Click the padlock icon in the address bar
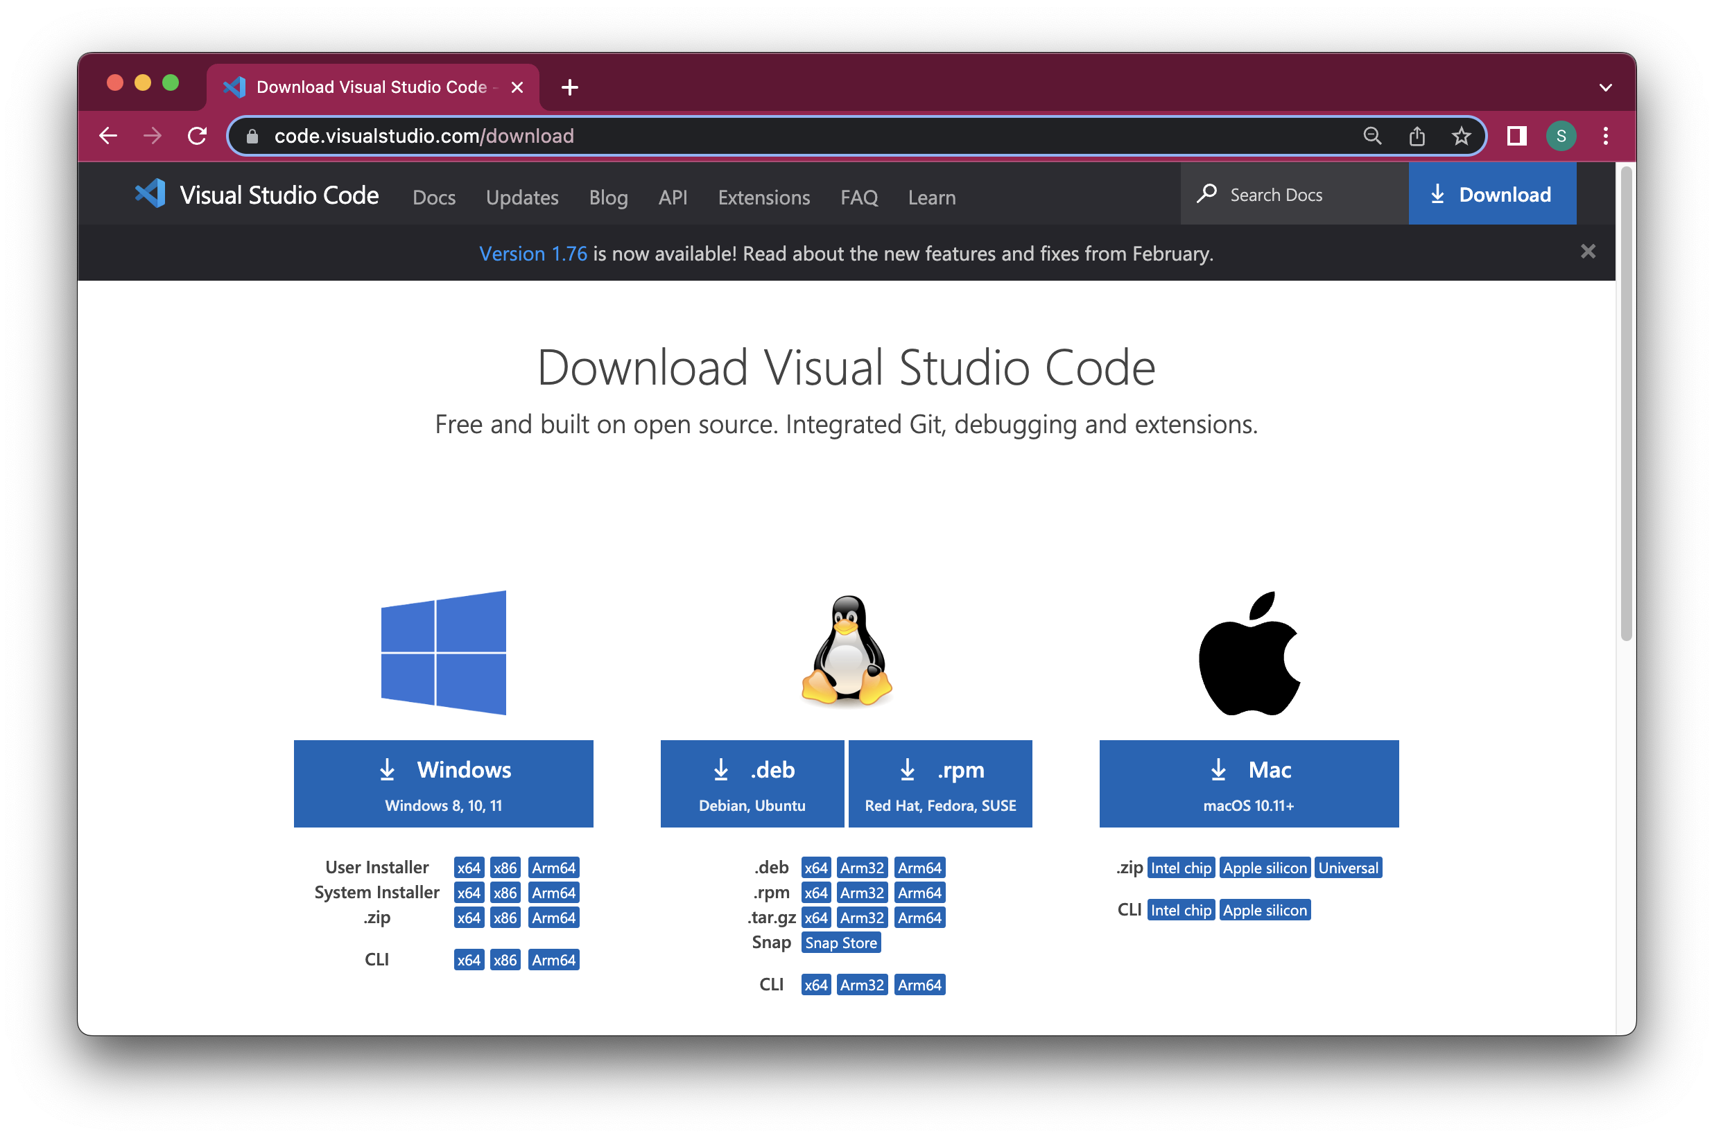This screenshot has width=1714, height=1138. (252, 136)
